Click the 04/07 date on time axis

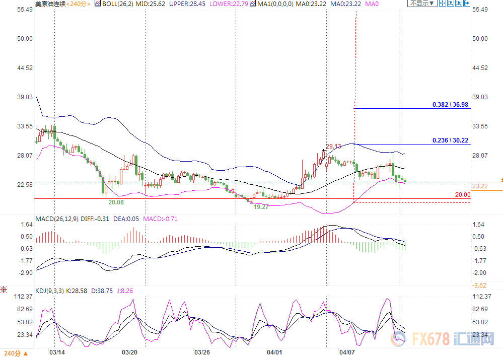click(348, 352)
